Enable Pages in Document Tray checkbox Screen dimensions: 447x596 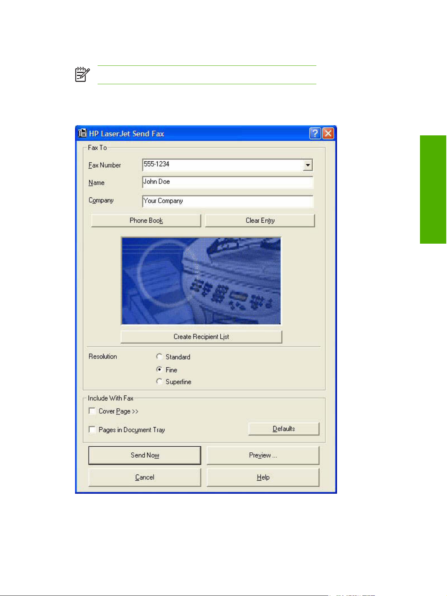92,429
